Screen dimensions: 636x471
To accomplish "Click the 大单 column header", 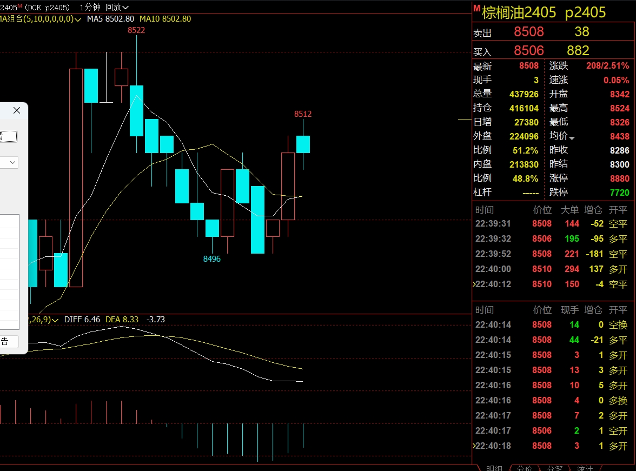I will click(x=569, y=210).
